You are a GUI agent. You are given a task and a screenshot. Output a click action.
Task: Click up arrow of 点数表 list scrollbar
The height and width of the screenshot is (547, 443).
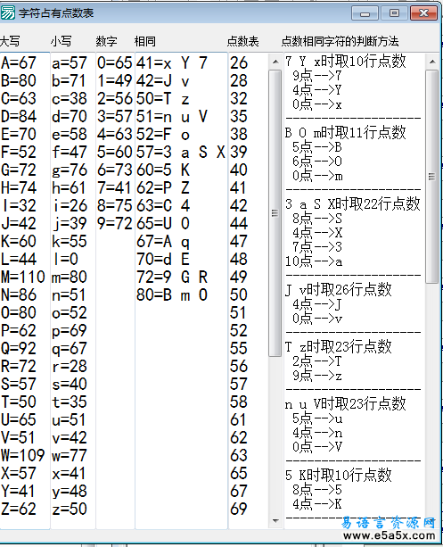(275, 62)
